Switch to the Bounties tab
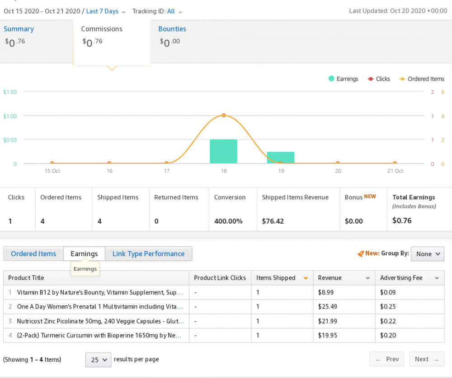Image resolution: width=452 pixels, height=378 pixels. point(172,29)
